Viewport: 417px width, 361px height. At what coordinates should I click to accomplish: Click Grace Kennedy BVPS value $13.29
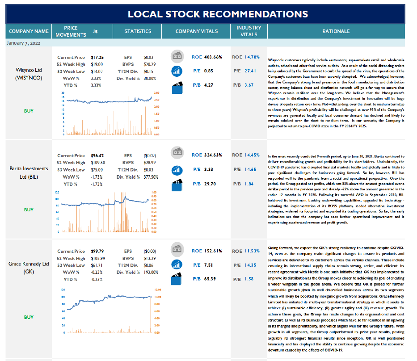pos(149,258)
